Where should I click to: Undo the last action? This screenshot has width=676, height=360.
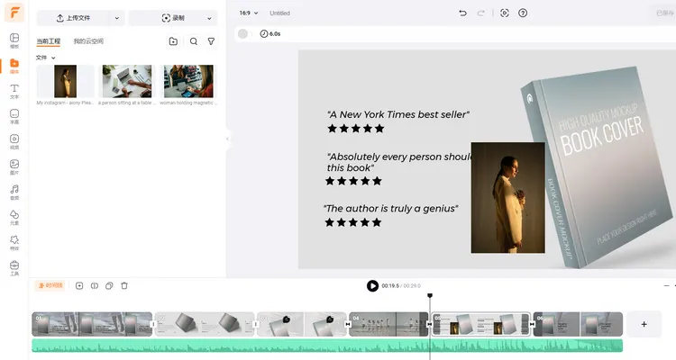[x=462, y=13]
